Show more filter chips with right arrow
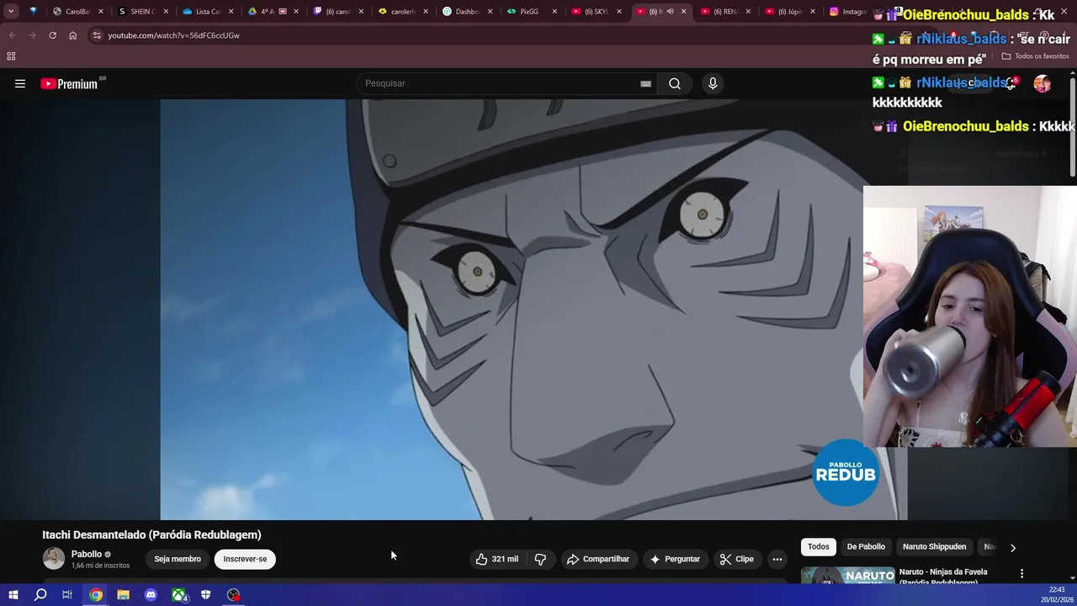Screen dimensions: 1077x606 [x=1013, y=548]
